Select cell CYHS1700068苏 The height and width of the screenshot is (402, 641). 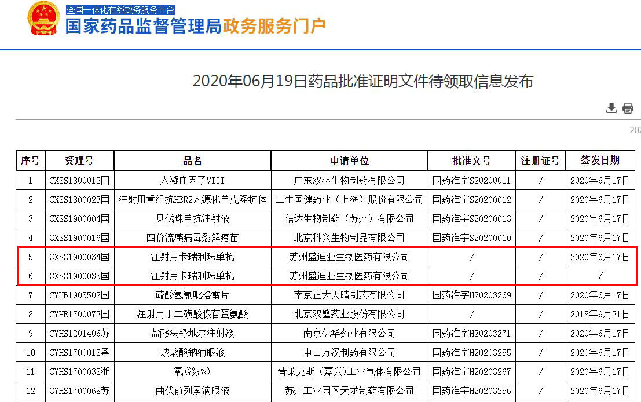[x=79, y=390]
